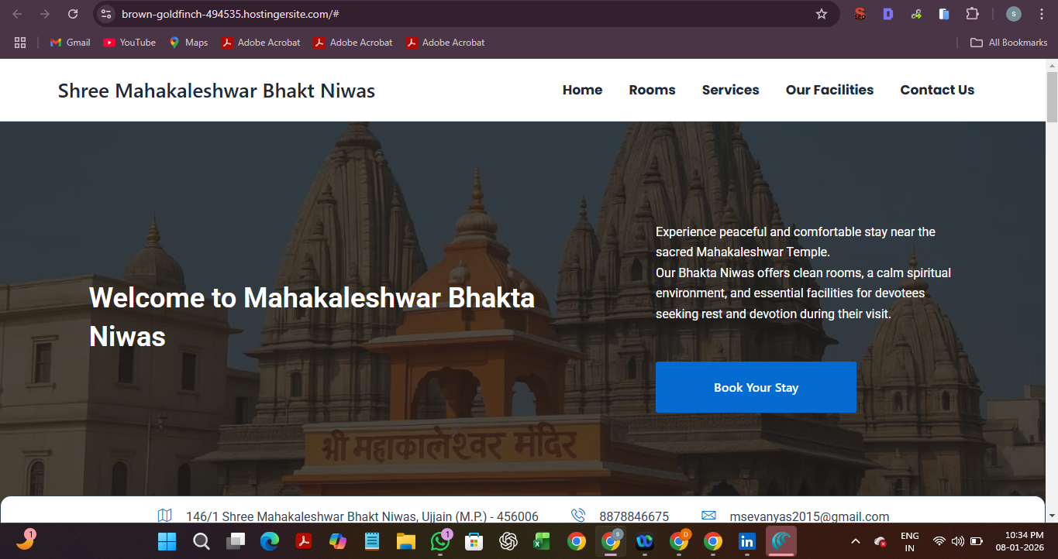Expand the system tray hidden icons chevron

tap(856, 541)
